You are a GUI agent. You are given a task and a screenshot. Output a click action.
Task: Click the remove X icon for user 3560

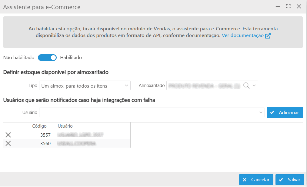click(x=8, y=143)
